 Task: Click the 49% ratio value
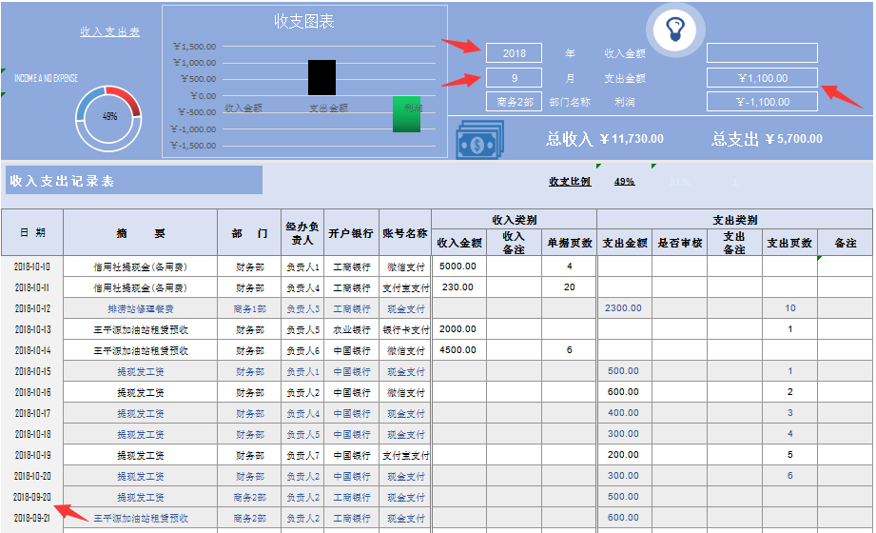tap(624, 181)
